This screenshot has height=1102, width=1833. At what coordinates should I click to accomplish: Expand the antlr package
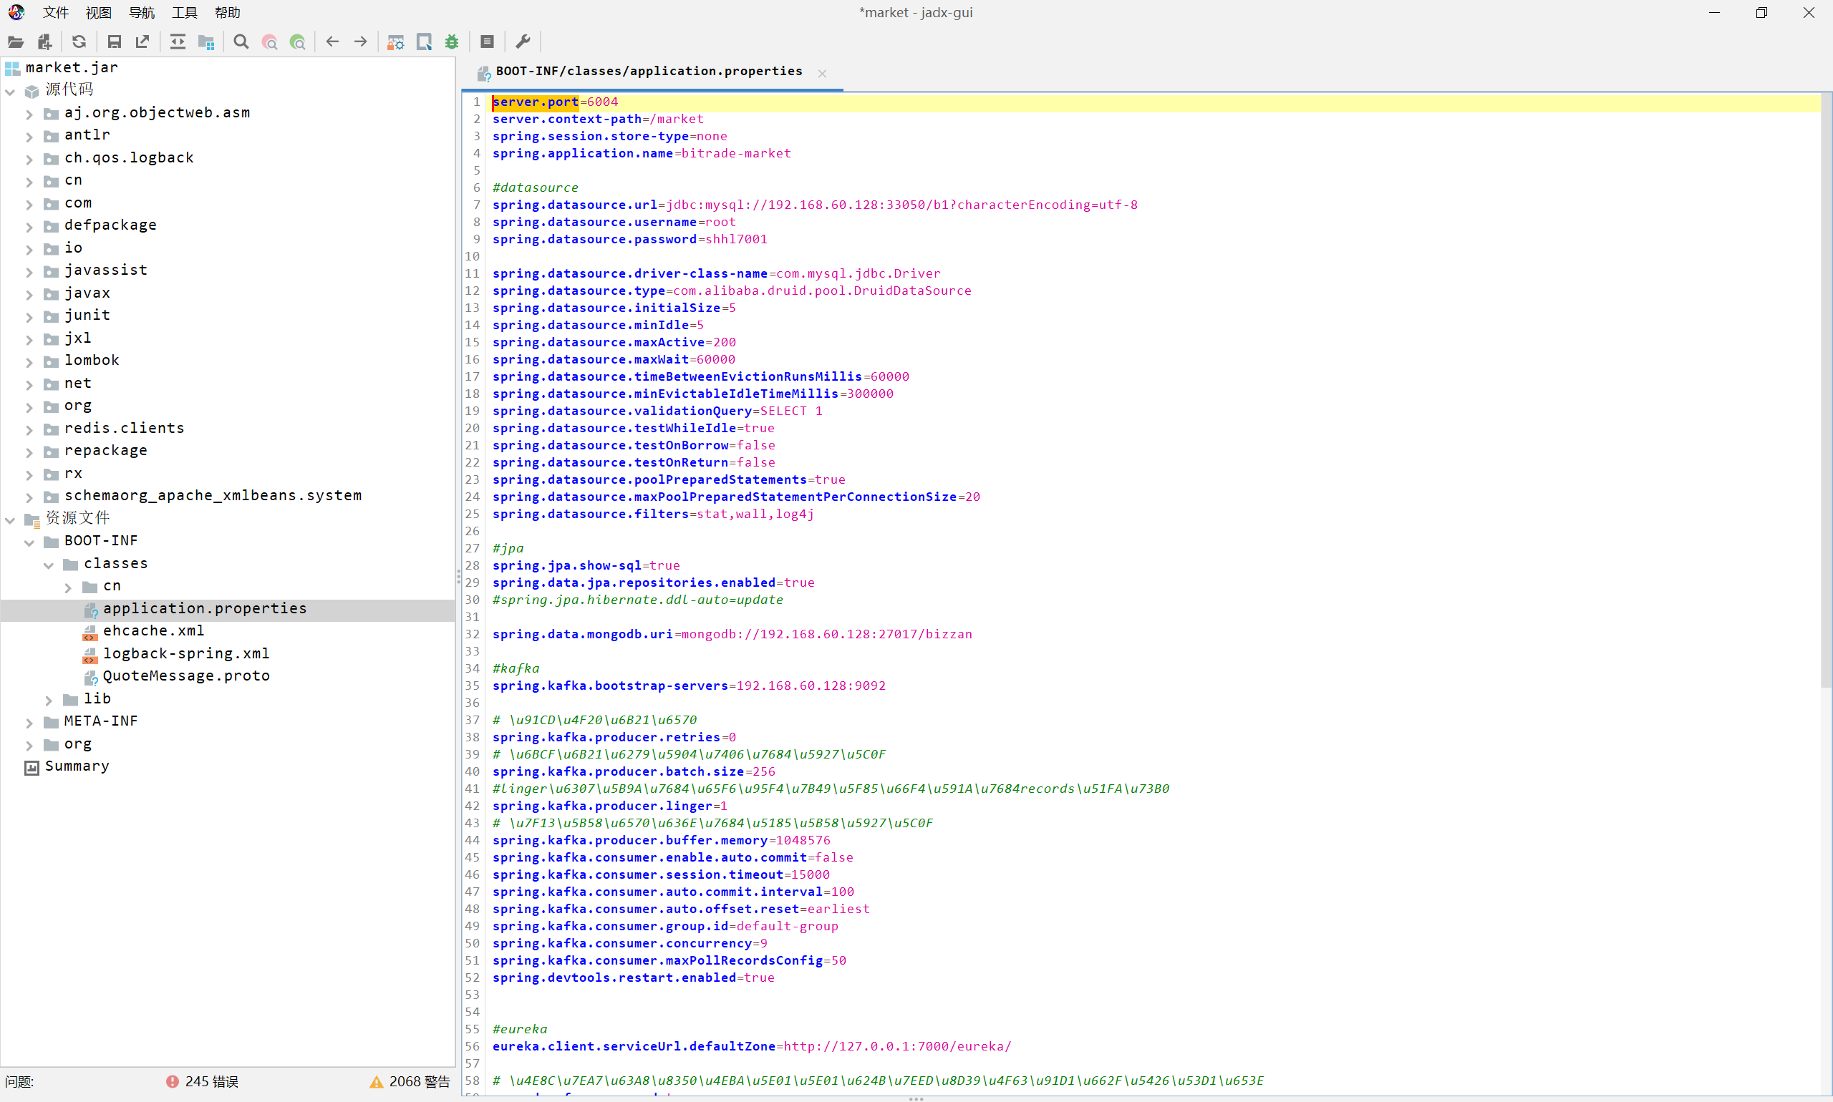point(30,137)
